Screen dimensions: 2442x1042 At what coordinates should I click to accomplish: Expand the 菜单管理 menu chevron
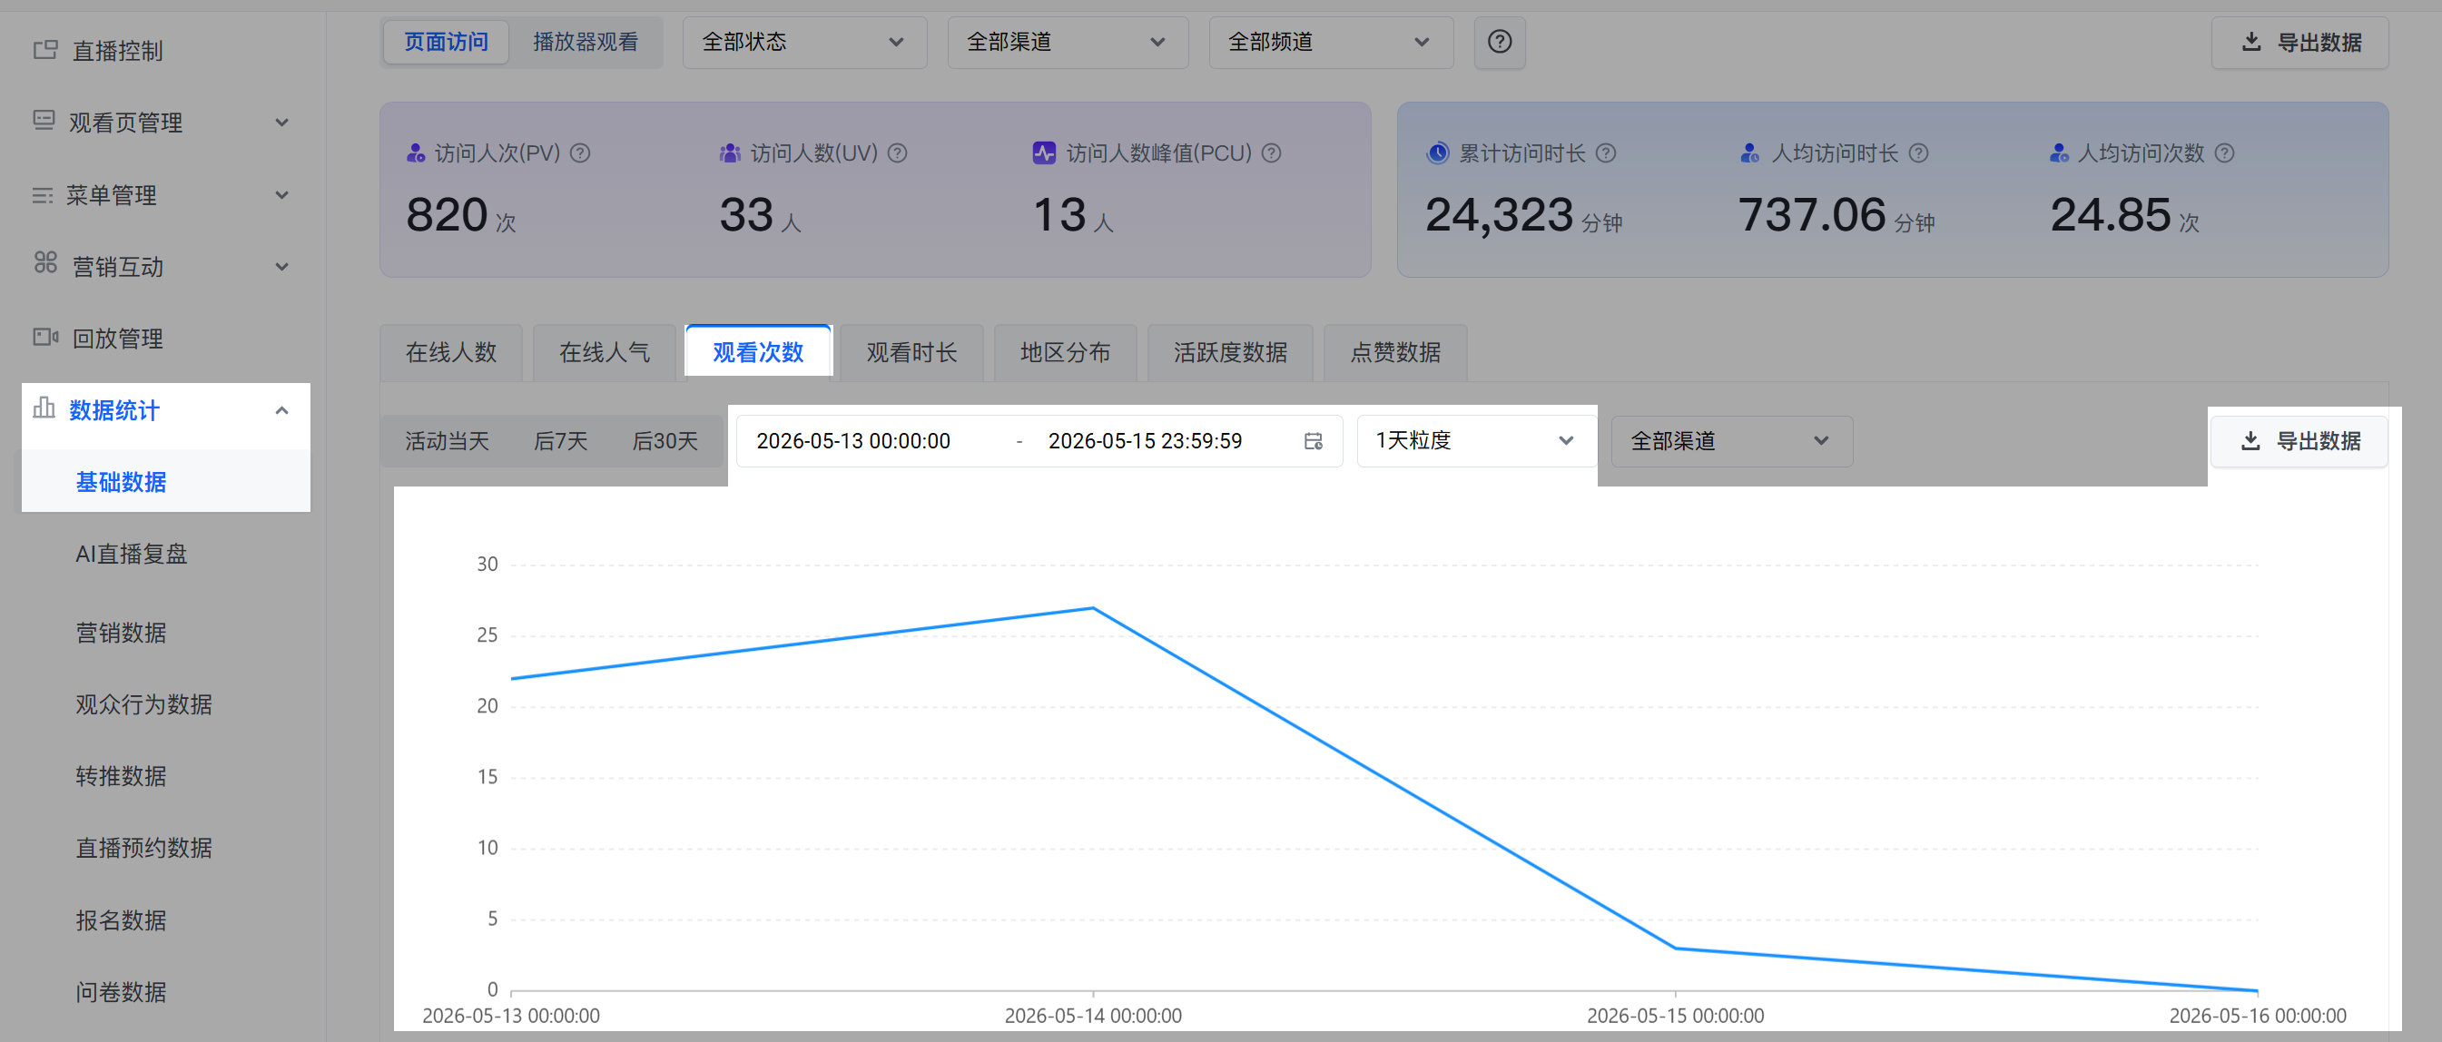pyautogui.click(x=281, y=195)
